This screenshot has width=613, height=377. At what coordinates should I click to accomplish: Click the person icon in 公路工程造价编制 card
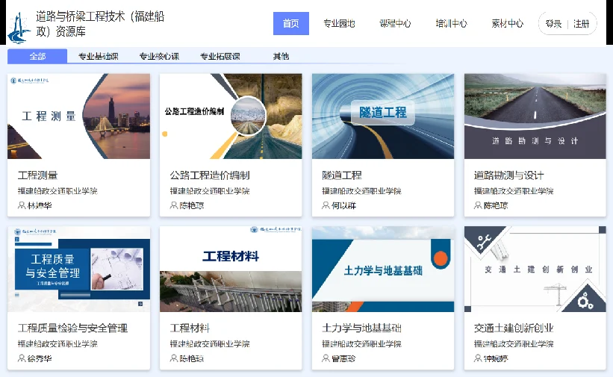pyautogui.click(x=174, y=205)
